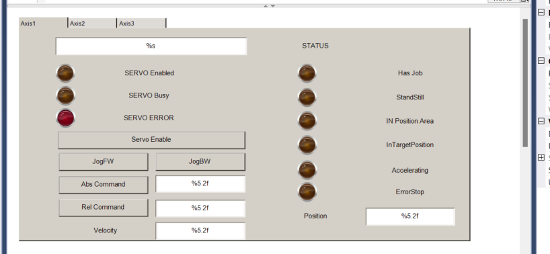
Task: Click the StandStill label
Action: pyautogui.click(x=409, y=97)
